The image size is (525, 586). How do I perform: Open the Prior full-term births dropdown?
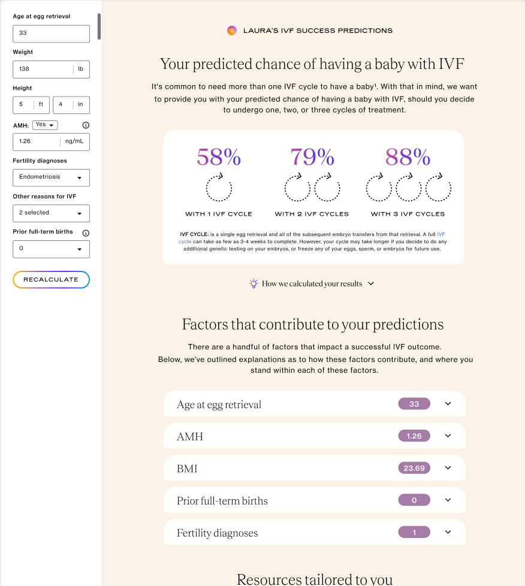pyautogui.click(x=51, y=249)
